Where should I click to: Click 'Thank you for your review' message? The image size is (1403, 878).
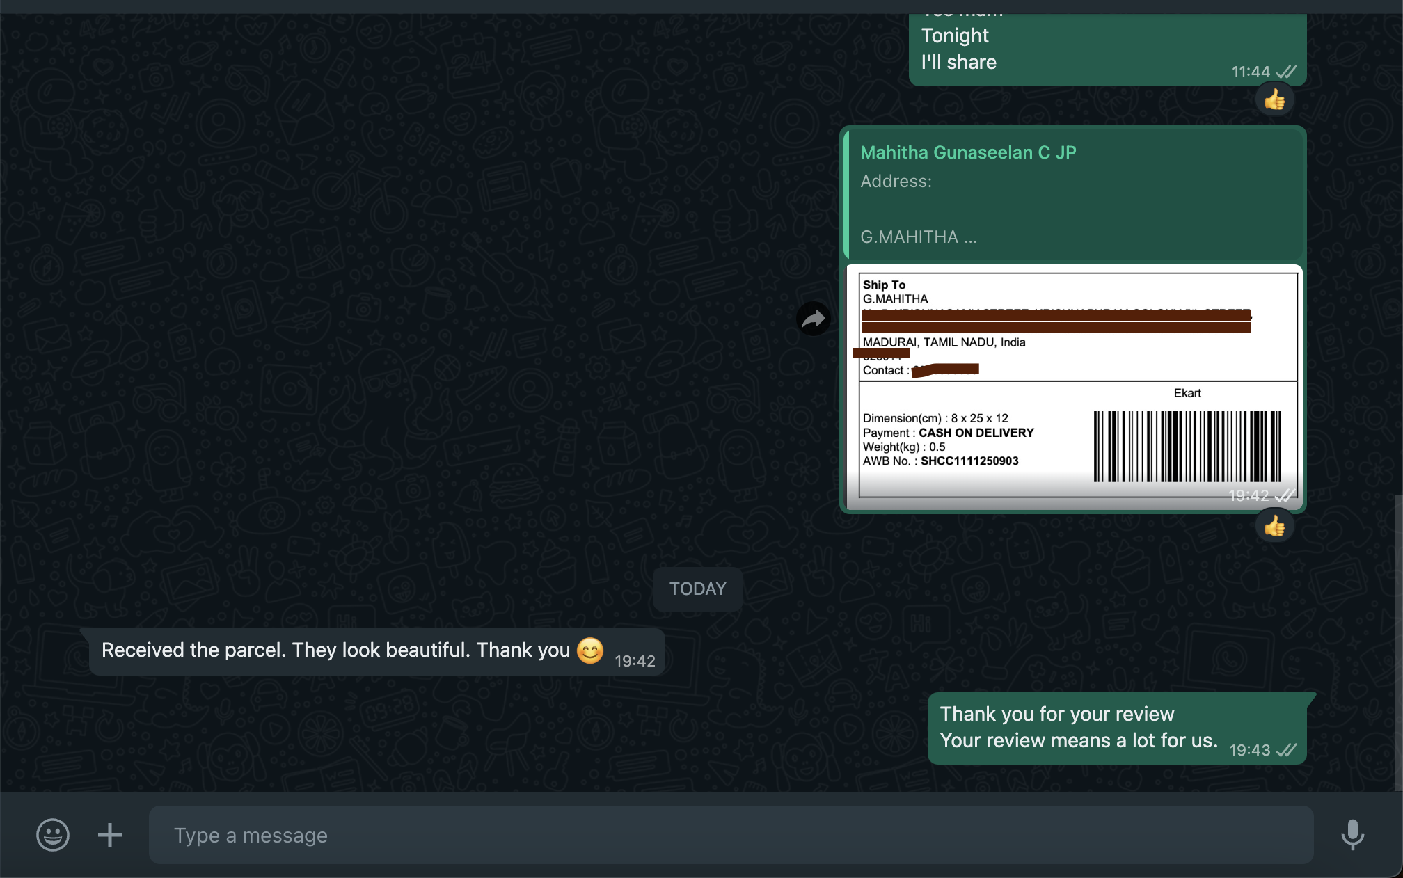coord(1077,728)
